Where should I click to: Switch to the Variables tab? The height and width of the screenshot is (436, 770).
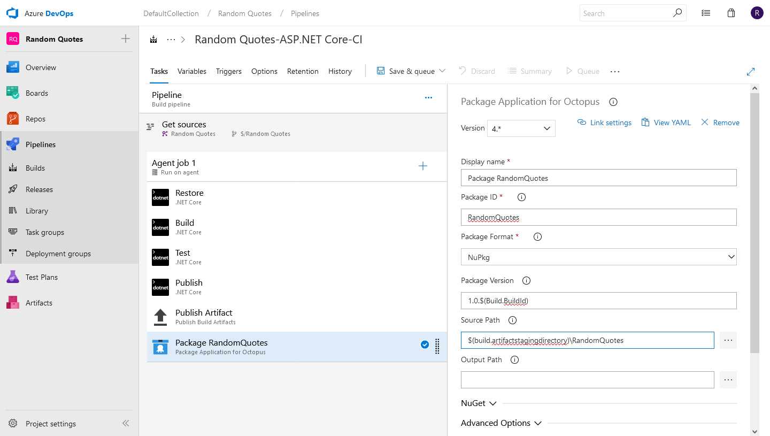click(x=192, y=71)
